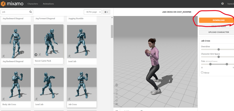Click the reset camera icon

(117, 100)
